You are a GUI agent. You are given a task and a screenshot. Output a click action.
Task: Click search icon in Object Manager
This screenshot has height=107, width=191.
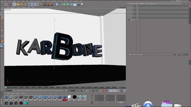(x=182, y=4)
